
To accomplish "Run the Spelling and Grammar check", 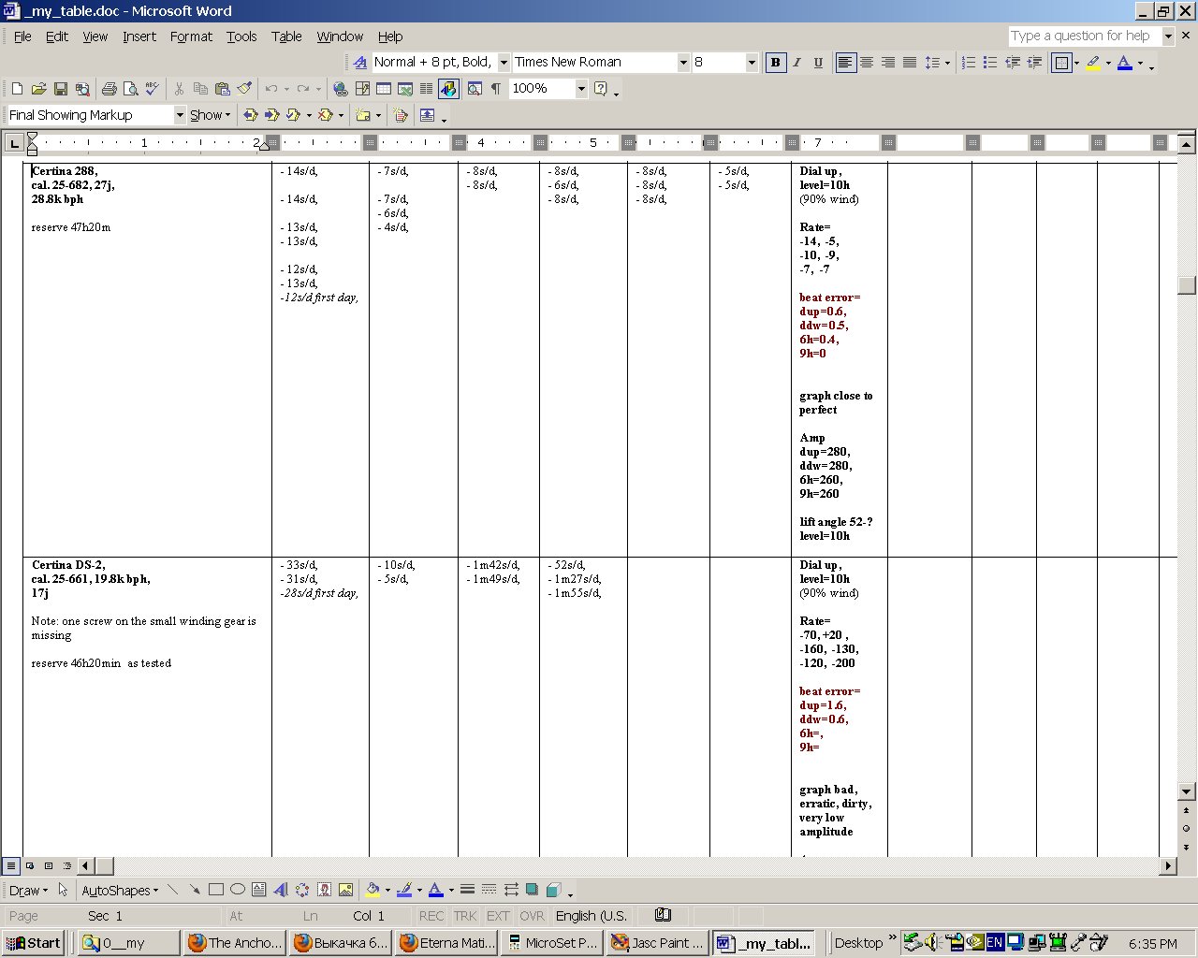I will point(152,89).
